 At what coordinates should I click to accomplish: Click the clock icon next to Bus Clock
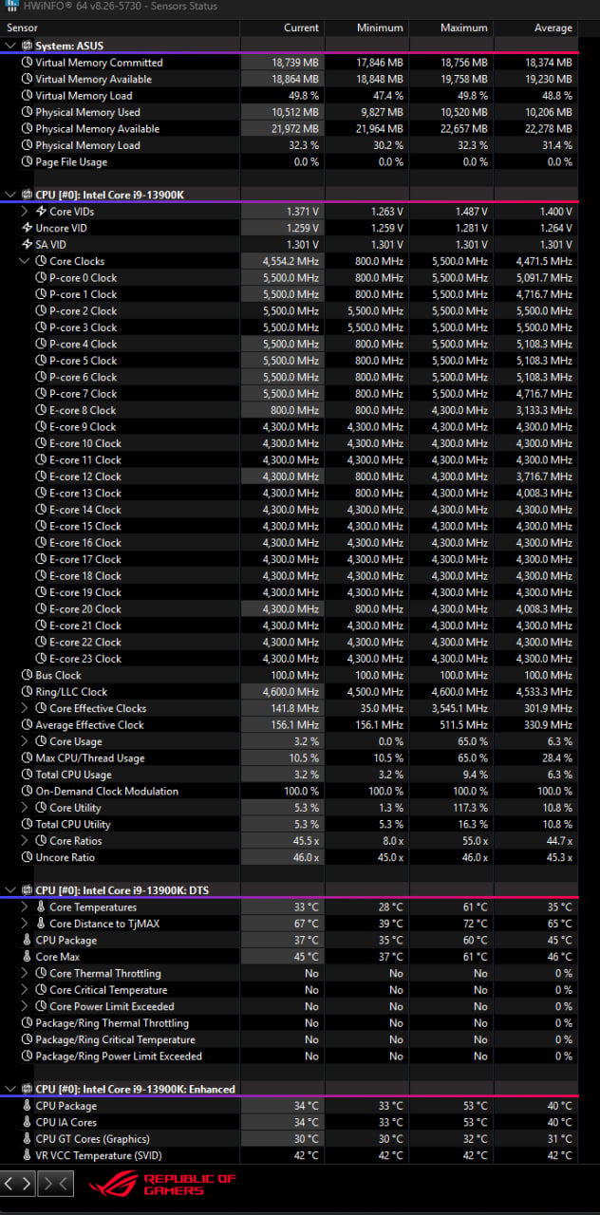pos(27,675)
